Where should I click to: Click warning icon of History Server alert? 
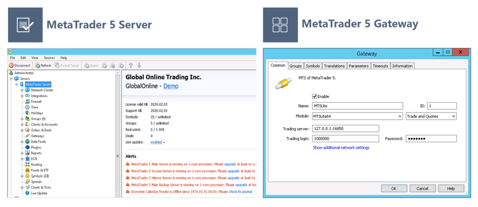pyautogui.click(x=127, y=178)
